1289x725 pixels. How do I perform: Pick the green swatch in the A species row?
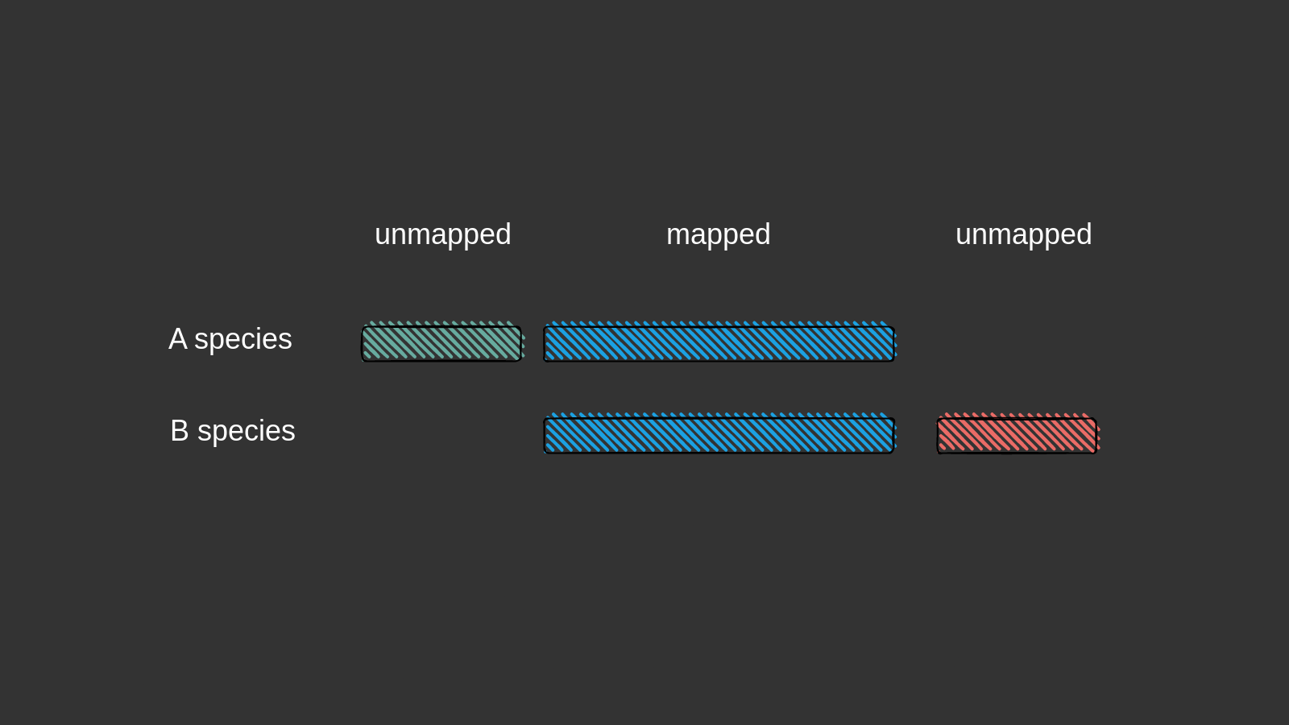pos(442,342)
